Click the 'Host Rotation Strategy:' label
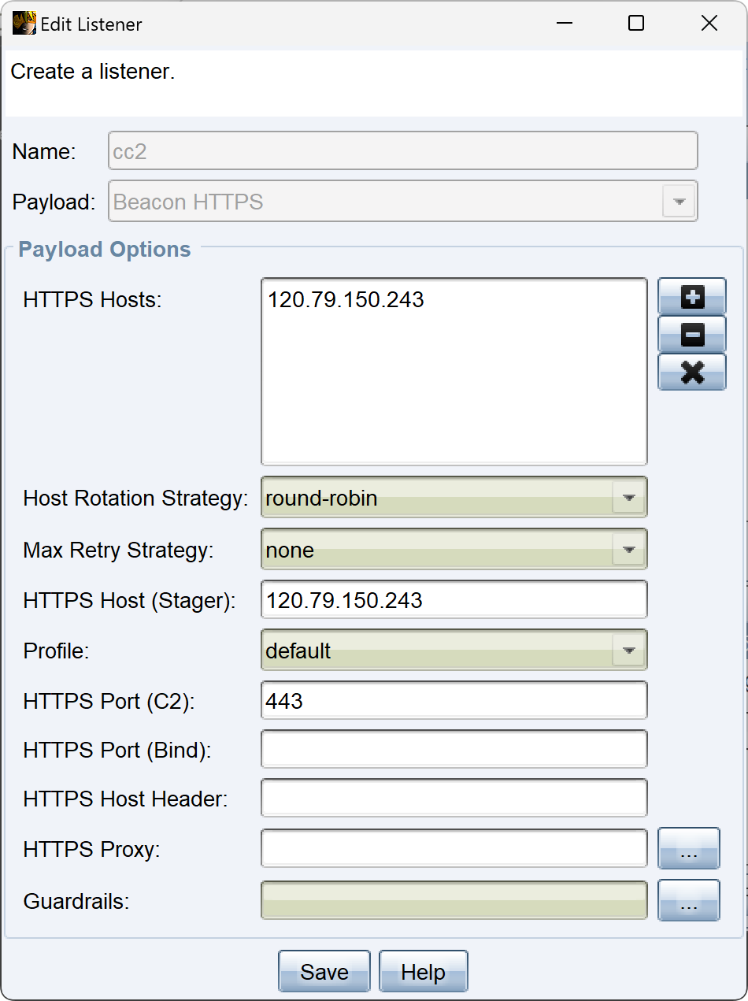The height and width of the screenshot is (1001, 748). click(x=135, y=499)
